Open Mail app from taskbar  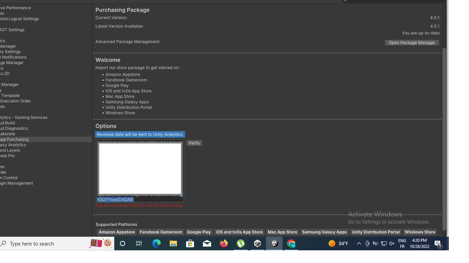[207, 243]
